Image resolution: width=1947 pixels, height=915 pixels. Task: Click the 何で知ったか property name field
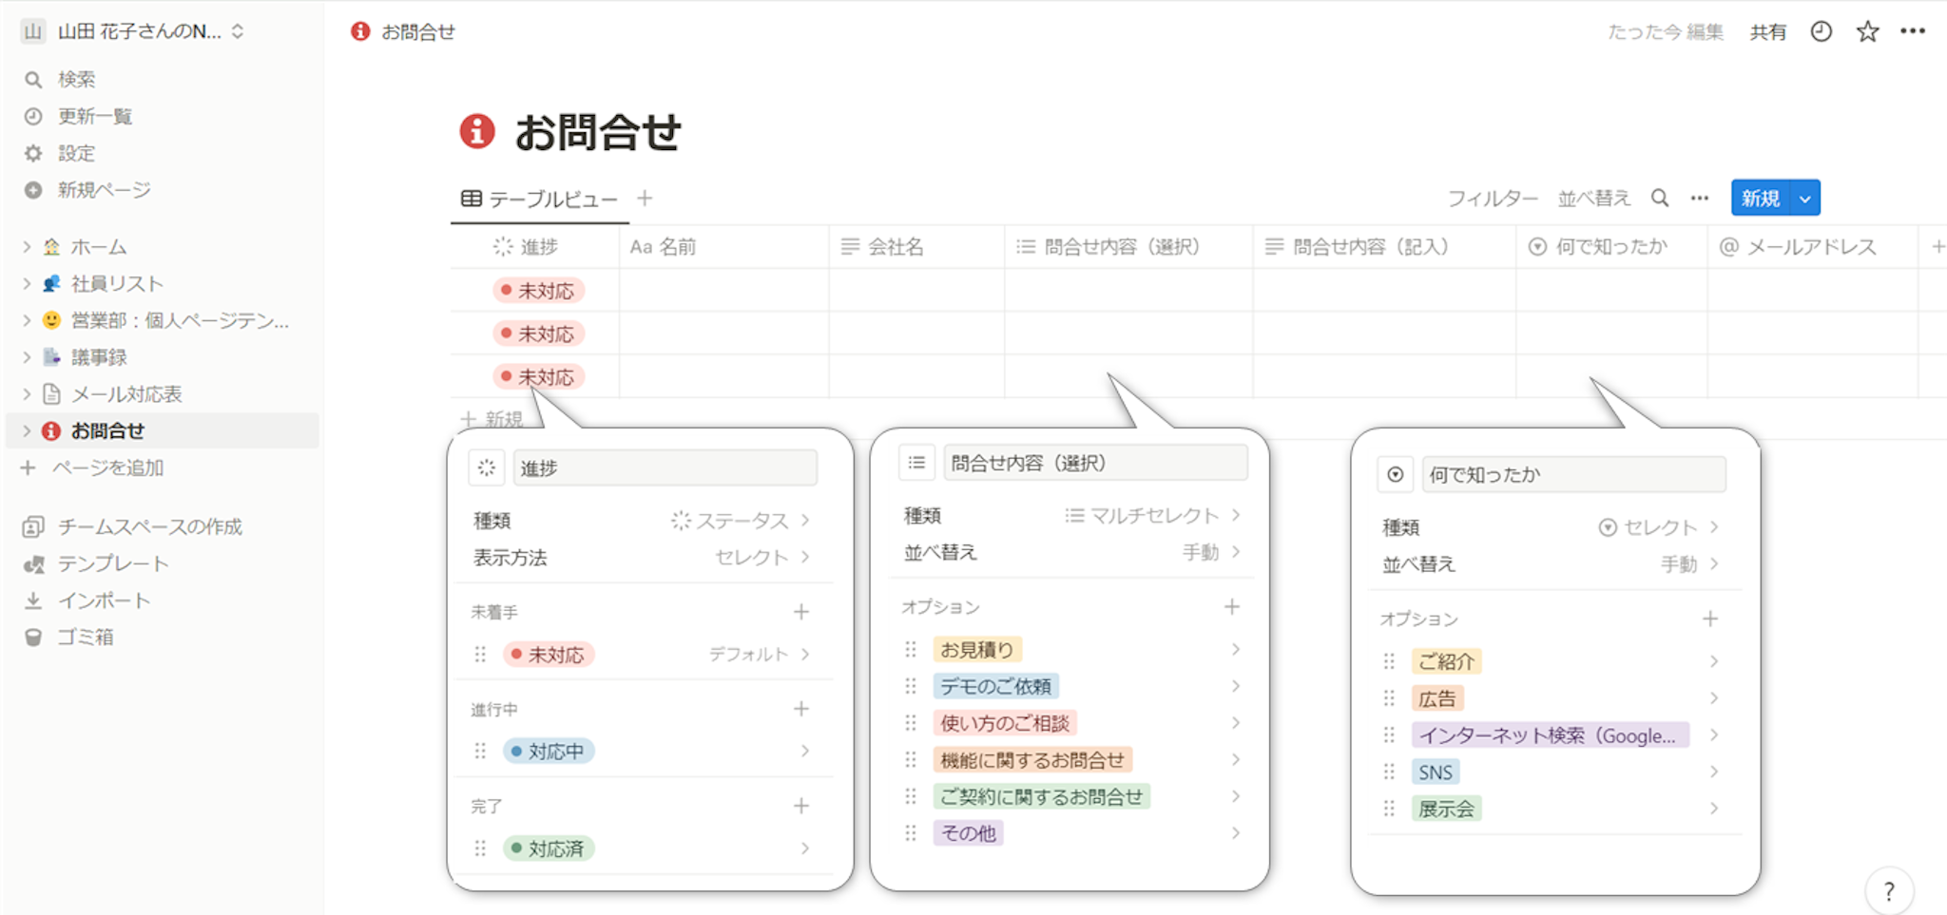pyautogui.click(x=1572, y=474)
